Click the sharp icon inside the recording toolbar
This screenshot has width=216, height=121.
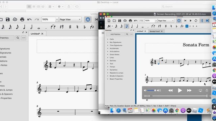tap(166, 26)
